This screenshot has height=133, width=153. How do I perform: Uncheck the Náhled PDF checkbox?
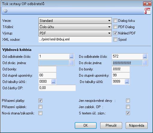pos(115,33)
